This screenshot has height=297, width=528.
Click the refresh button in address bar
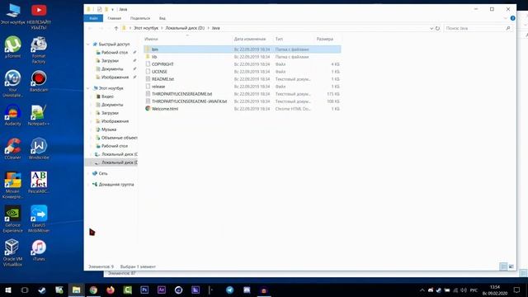437,28
